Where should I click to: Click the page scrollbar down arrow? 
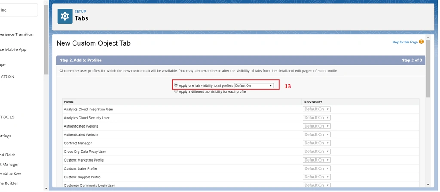[428, 184]
